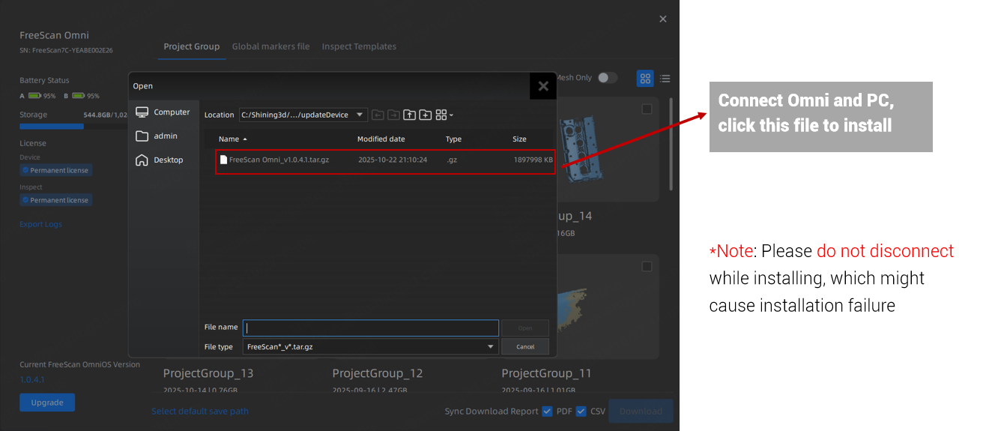983x431 pixels.
Task: Click Device Permanent license badge
Action: coord(56,170)
